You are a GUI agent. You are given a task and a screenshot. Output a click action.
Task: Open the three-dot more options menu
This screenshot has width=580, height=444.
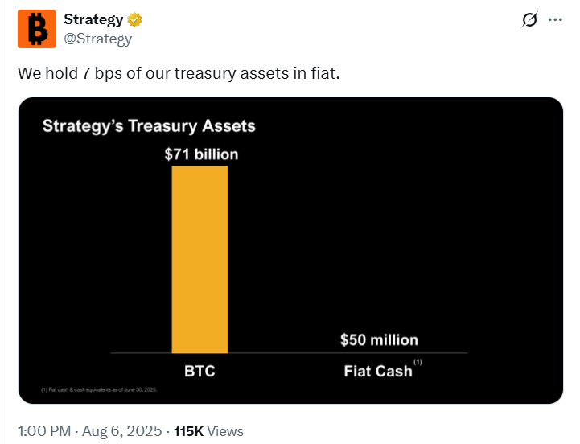[554, 20]
